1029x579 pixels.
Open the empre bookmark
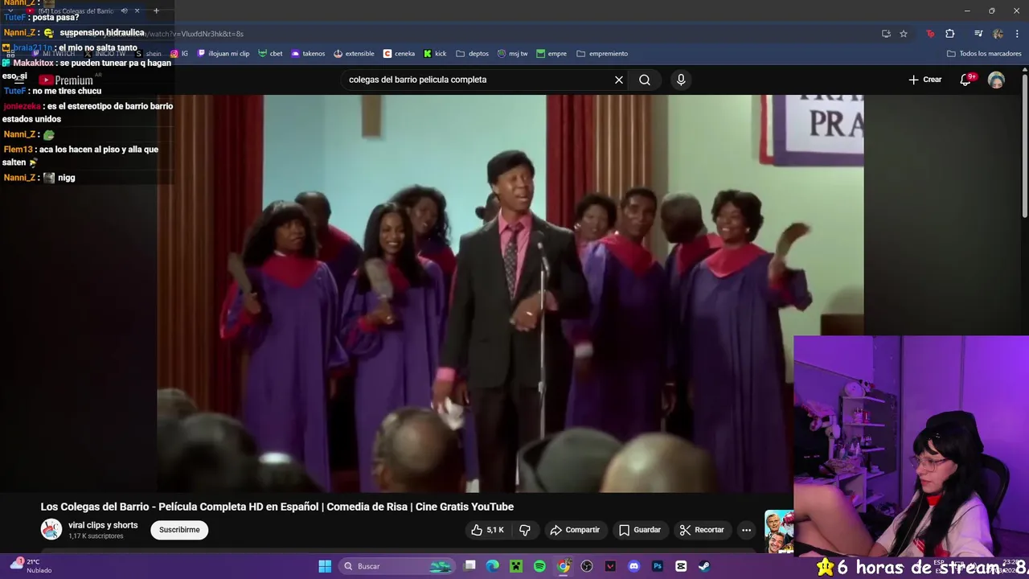tap(551, 54)
